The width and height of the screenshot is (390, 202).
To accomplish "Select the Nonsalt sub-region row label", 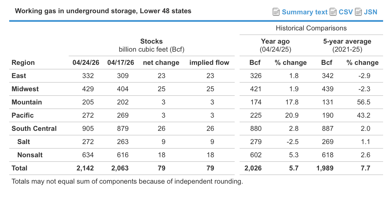I will pyautogui.click(x=30, y=155).
